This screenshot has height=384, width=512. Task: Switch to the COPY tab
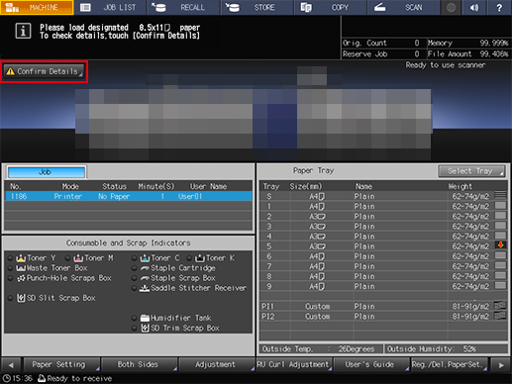coord(330,7)
